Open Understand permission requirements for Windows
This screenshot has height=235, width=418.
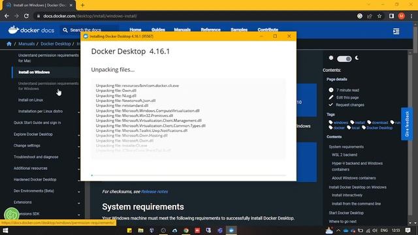point(48,86)
